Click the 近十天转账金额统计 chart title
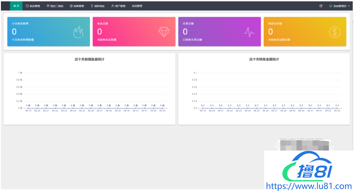Image resolution: width=354 pixels, height=191 pixels. pyautogui.click(x=264, y=59)
